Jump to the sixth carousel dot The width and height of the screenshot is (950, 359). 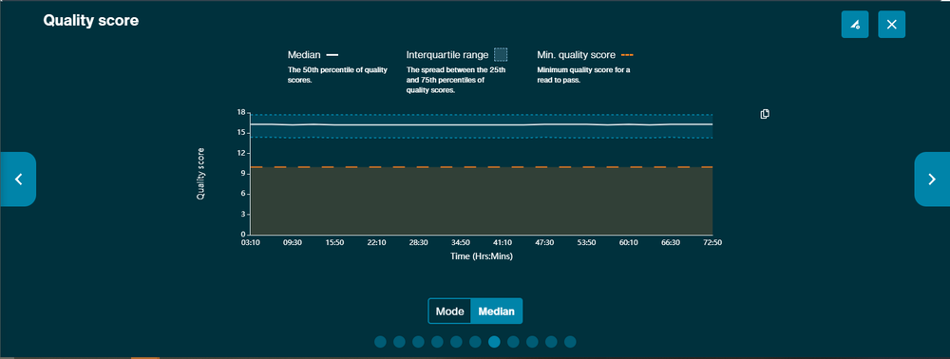click(475, 342)
